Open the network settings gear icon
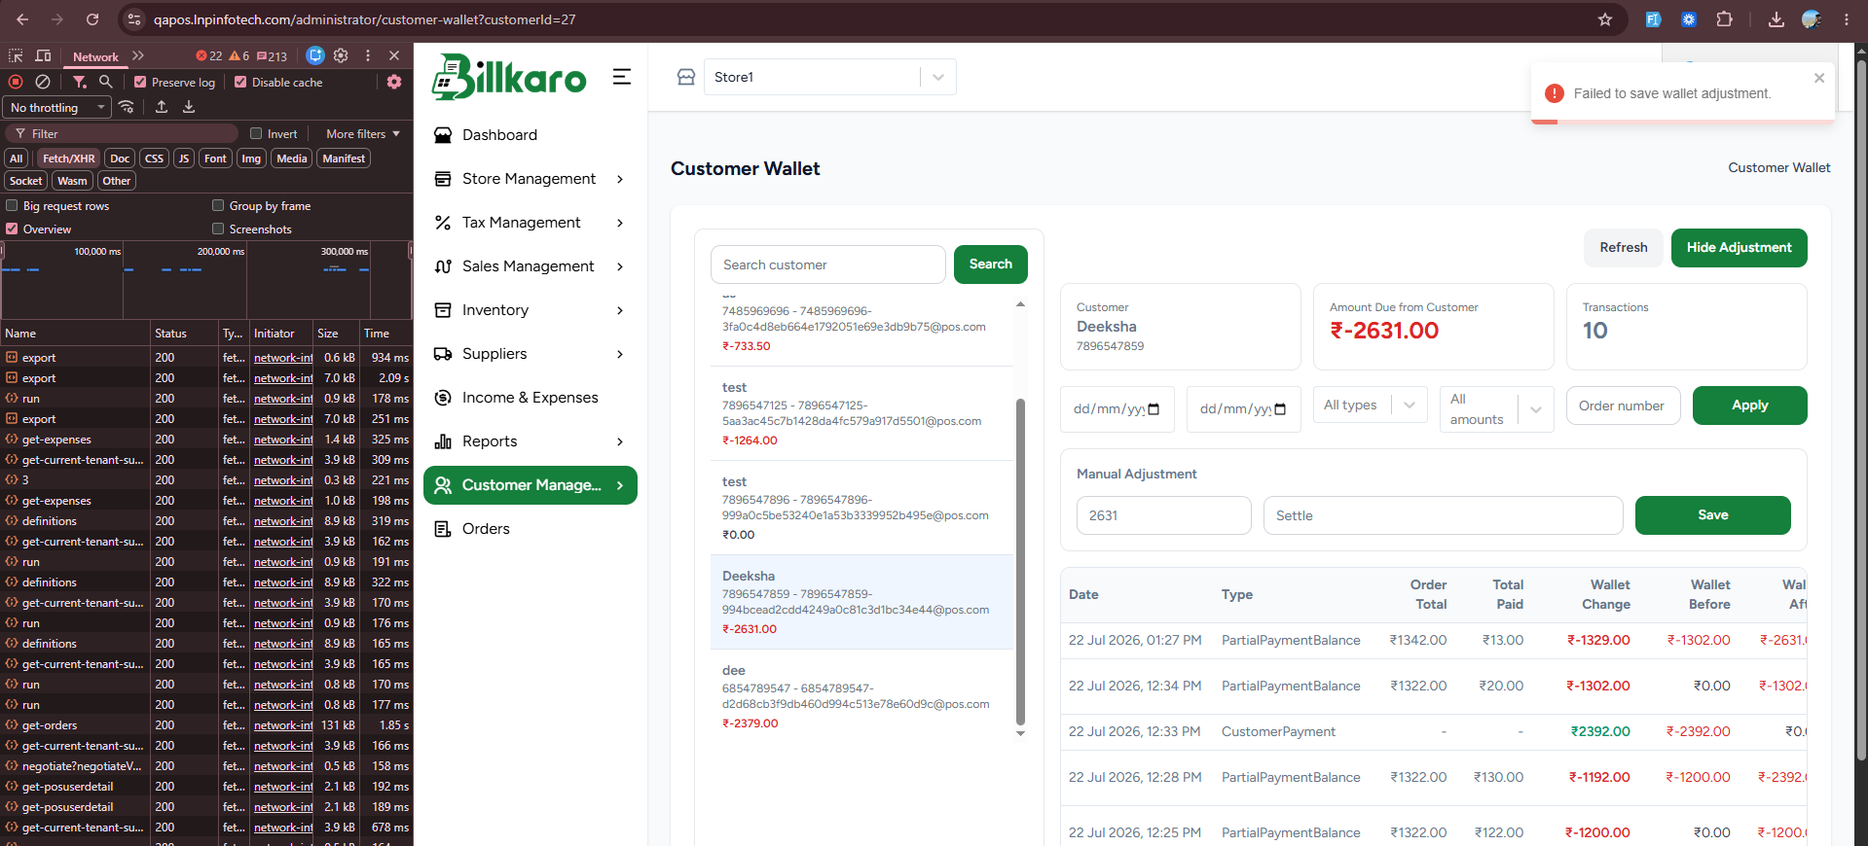 (394, 82)
